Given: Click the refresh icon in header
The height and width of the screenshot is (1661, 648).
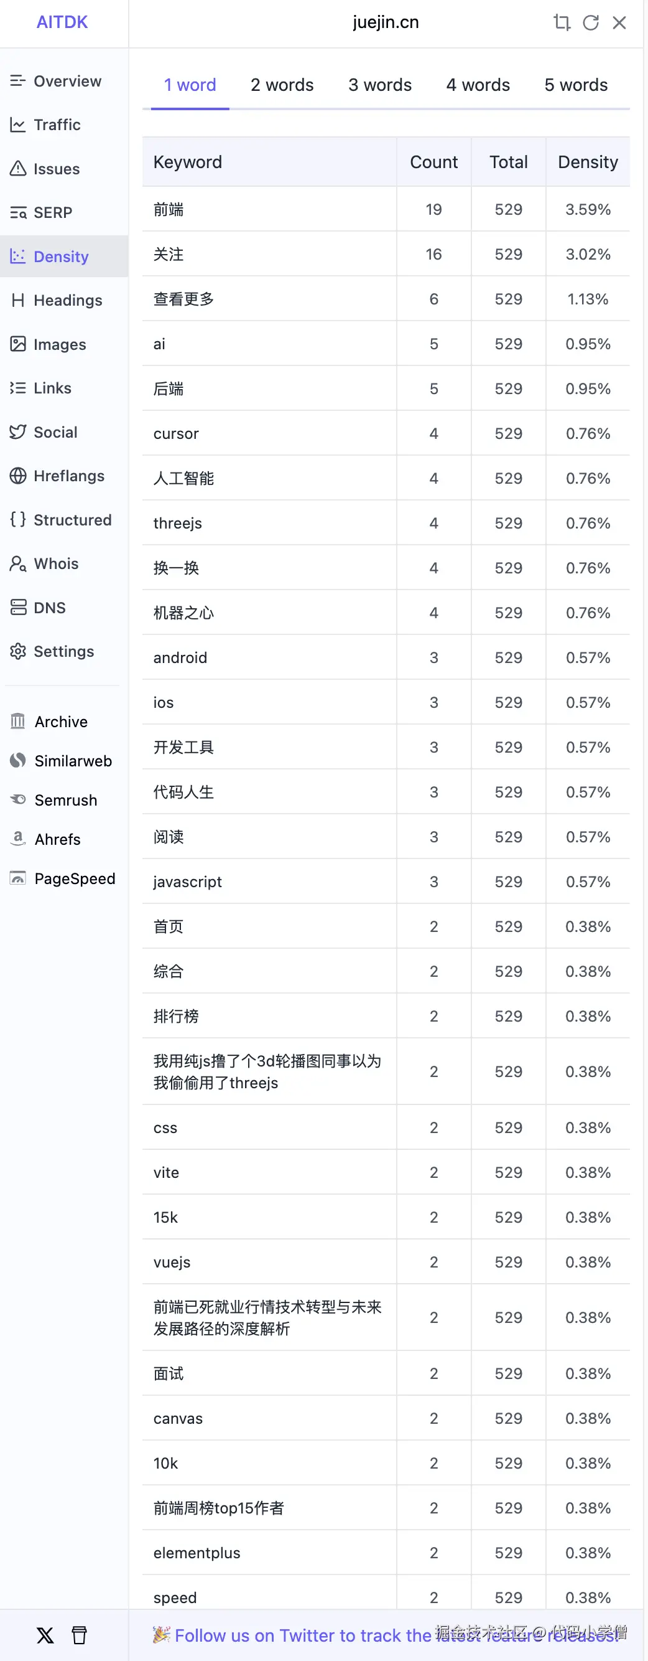Looking at the screenshot, I should click(591, 22).
